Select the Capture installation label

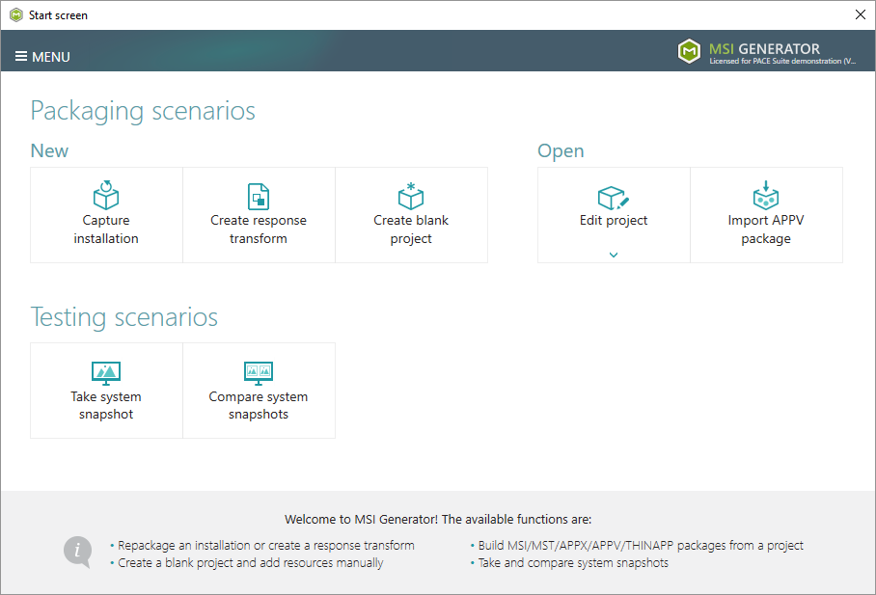pyautogui.click(x=106, y=230)
